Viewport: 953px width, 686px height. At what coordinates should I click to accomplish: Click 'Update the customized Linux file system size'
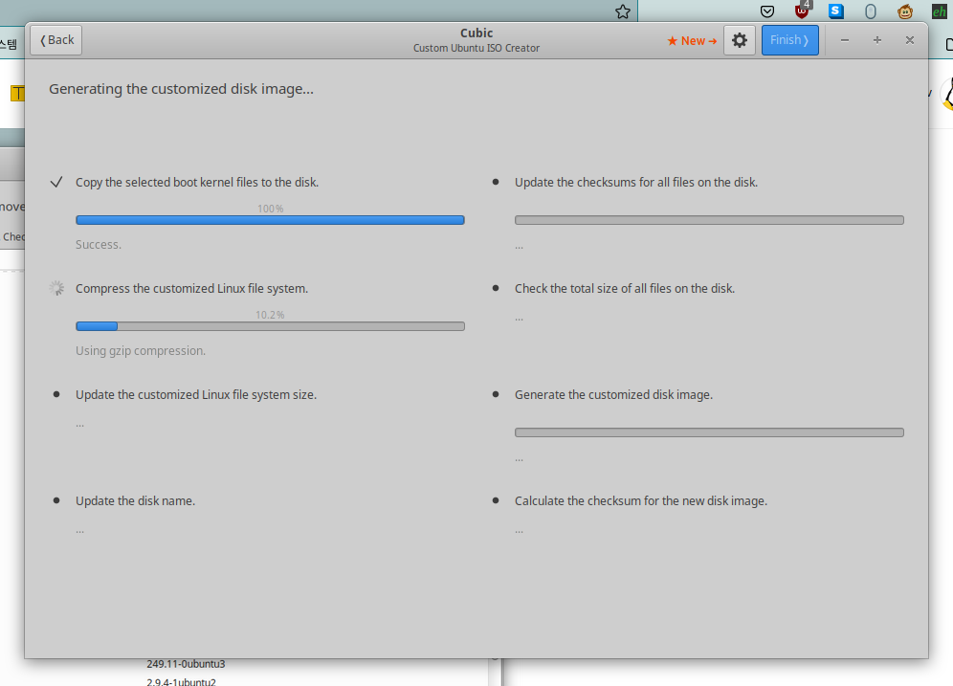click(196, 395)
